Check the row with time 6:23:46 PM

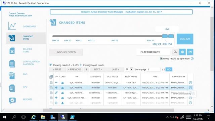tap(51, 83)
